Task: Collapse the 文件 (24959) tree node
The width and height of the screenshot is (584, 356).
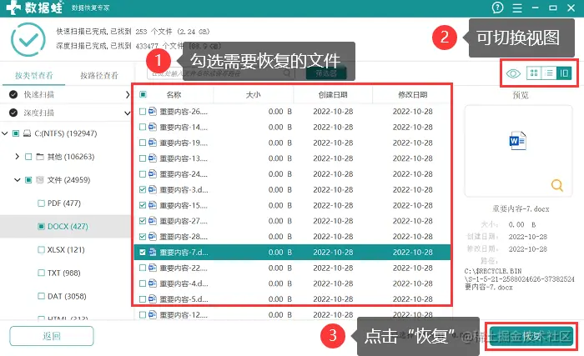Action: click(x=18, y=180)
